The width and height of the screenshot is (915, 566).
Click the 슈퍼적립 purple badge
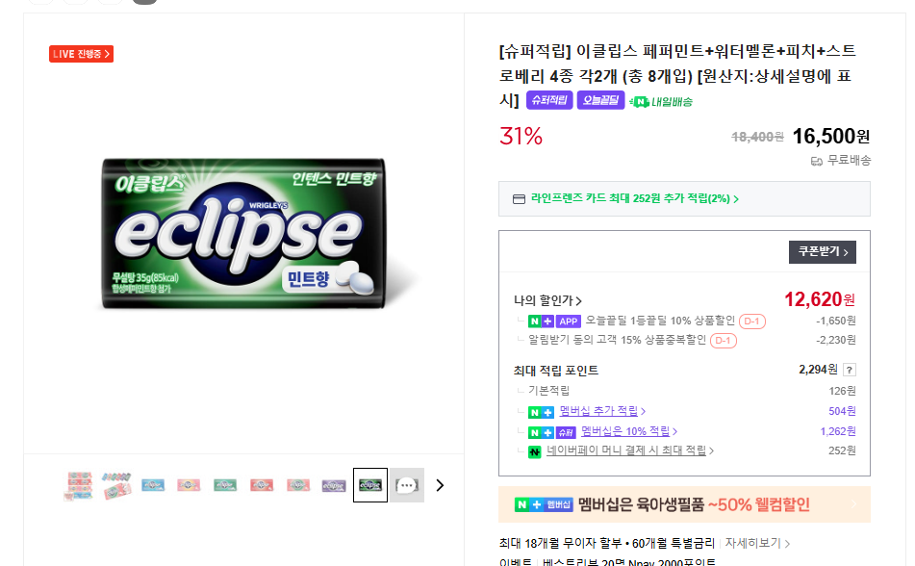tap(549, 100)
